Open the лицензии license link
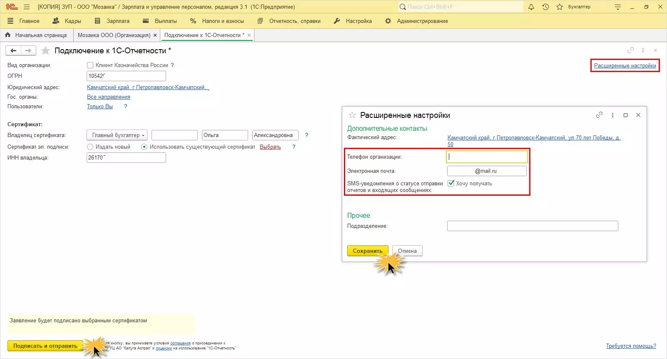Image resolution: width=667 pixels, height=359 pixels. (164, 348)
